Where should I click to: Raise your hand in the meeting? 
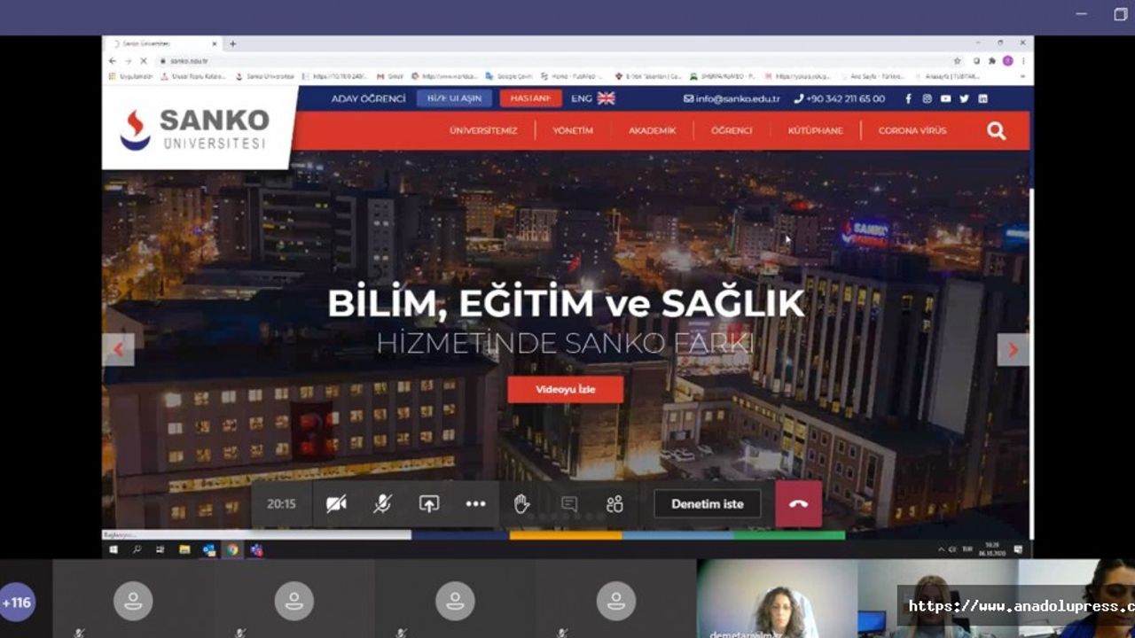point(521,504)
